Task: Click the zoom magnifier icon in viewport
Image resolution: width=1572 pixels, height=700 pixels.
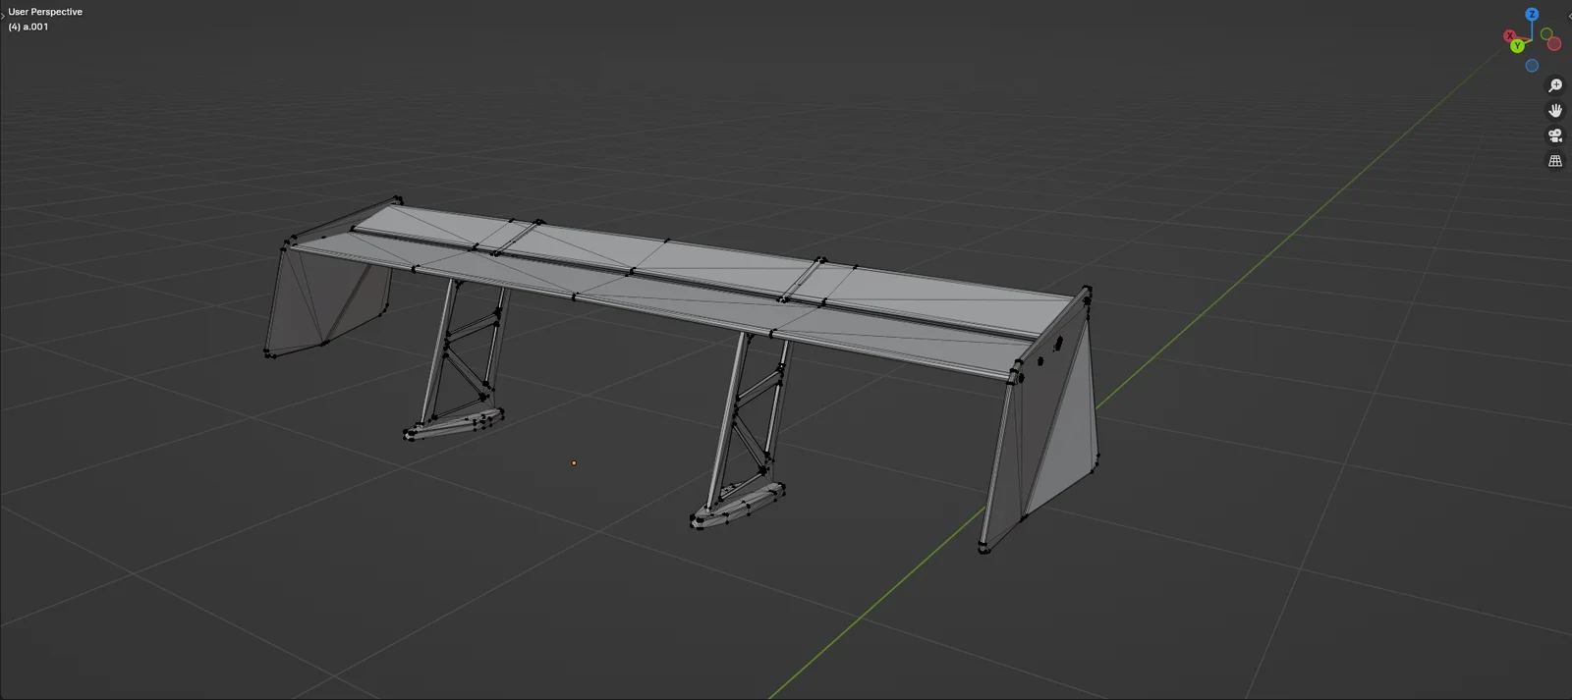Action: pos(1554,85)
